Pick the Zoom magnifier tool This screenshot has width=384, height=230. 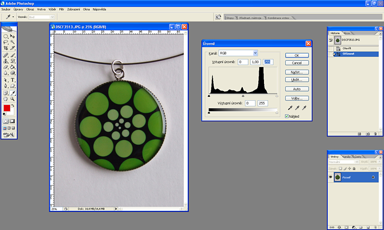(x=13, y=99)
